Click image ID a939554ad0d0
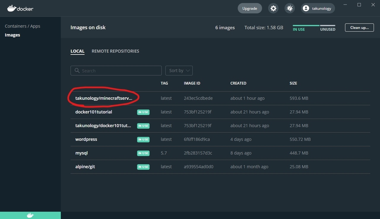This screenshot has height=219, width=380. [x=199, y=166]
